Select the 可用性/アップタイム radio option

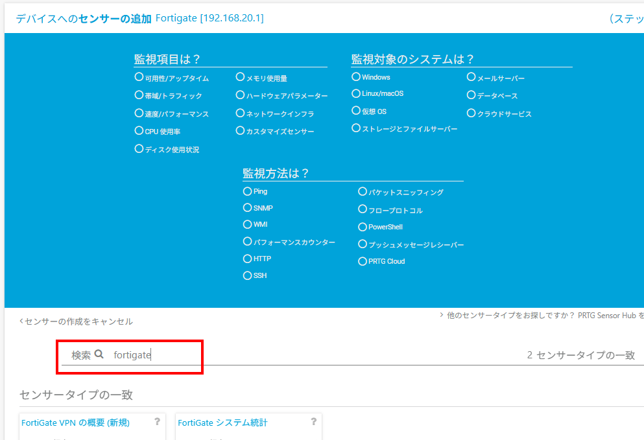coord(139,77)
